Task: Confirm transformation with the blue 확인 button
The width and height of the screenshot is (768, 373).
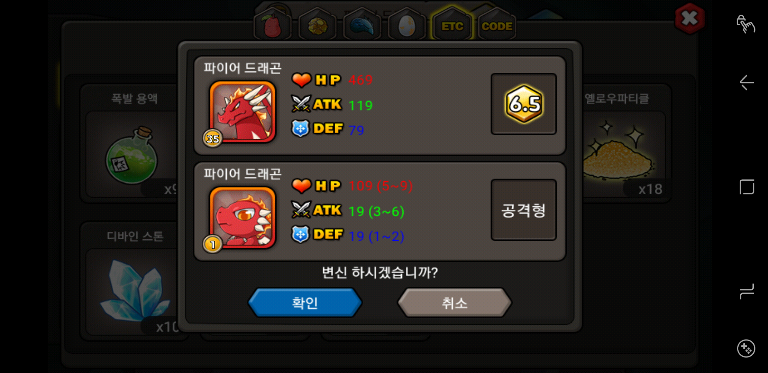Action: (x=305, y=303)
